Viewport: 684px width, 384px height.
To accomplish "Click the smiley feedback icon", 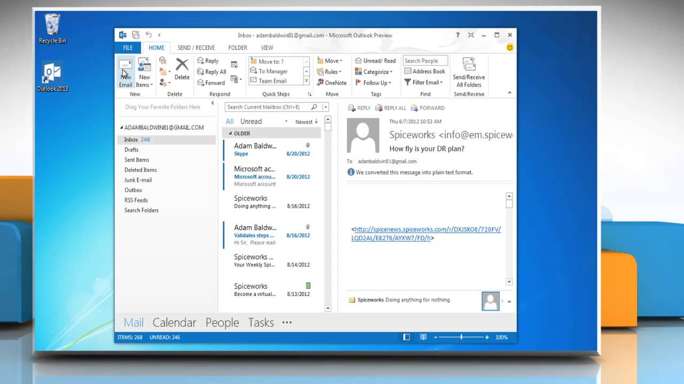I will click(509, 47).
